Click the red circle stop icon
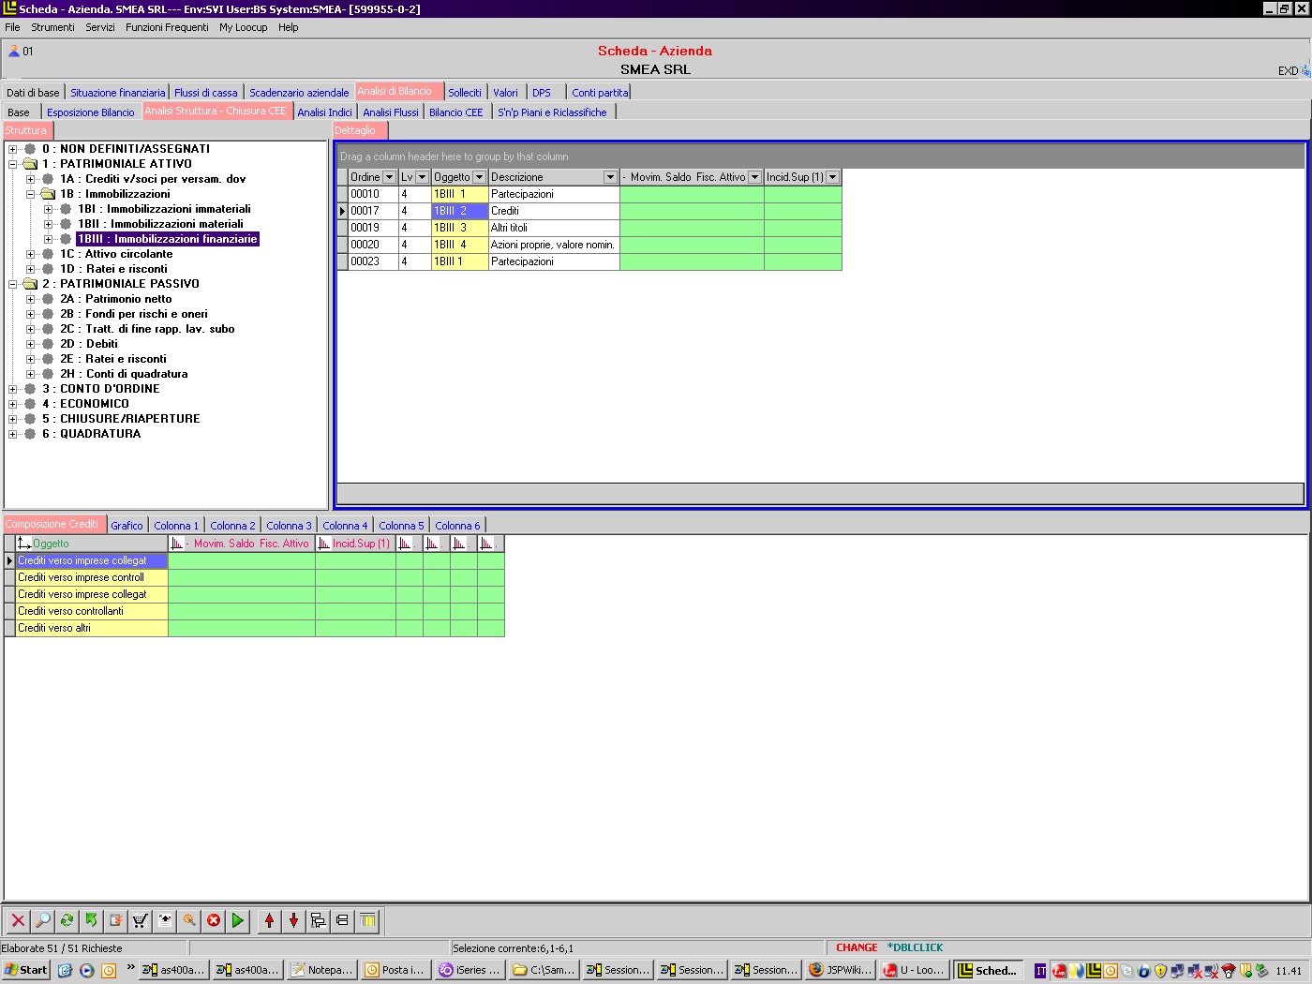This screenshot has height=984, width=1312. point(214,920)
